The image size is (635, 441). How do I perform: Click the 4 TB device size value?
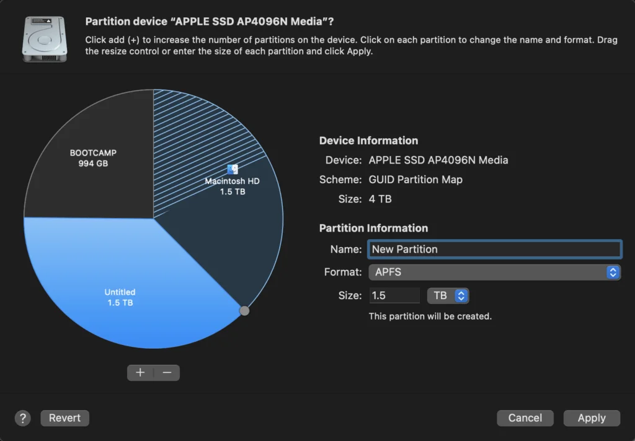click(380, 199)
